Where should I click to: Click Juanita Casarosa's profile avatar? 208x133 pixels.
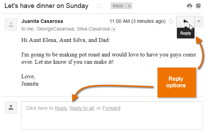click(x=11, y=25)
